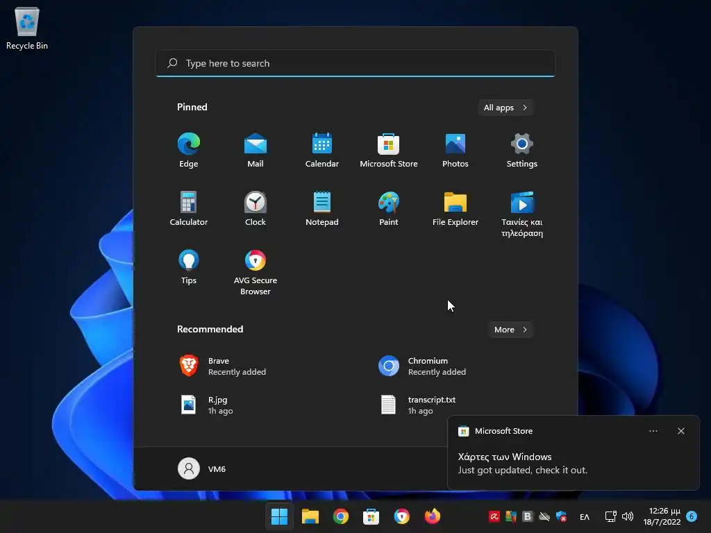
Task: Open the Edge pinned app
Action: [189, 150]
